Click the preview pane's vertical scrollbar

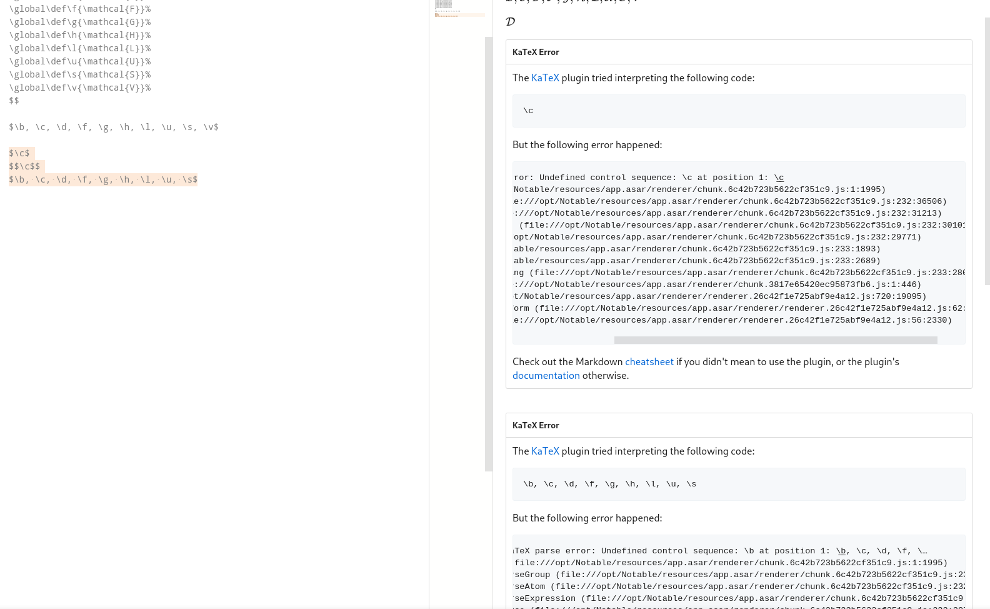(987, 150)
